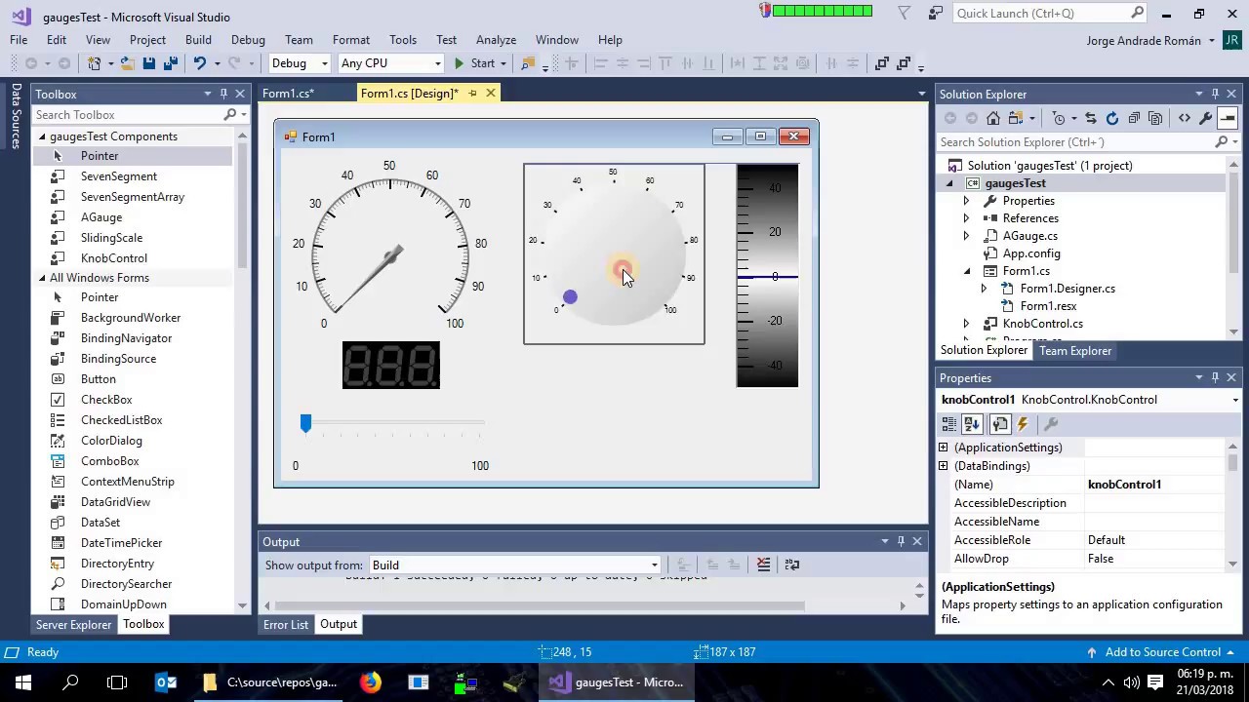Screen dimensions: 1249x702
Task: Click the New Project toolbar icon
Action: 95,63
